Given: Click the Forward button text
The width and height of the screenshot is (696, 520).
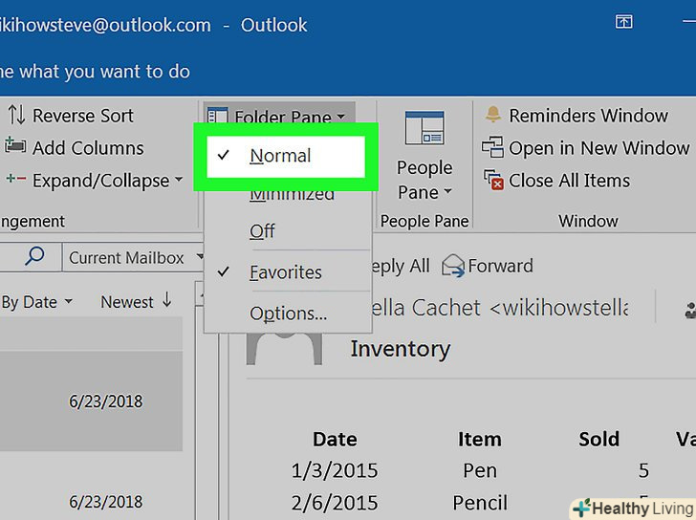Looking at the screenshot, I should 500,266.
